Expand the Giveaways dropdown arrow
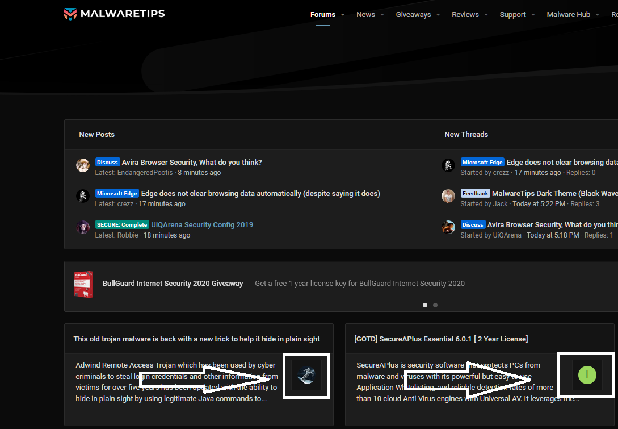 click(x=438, y=15)
